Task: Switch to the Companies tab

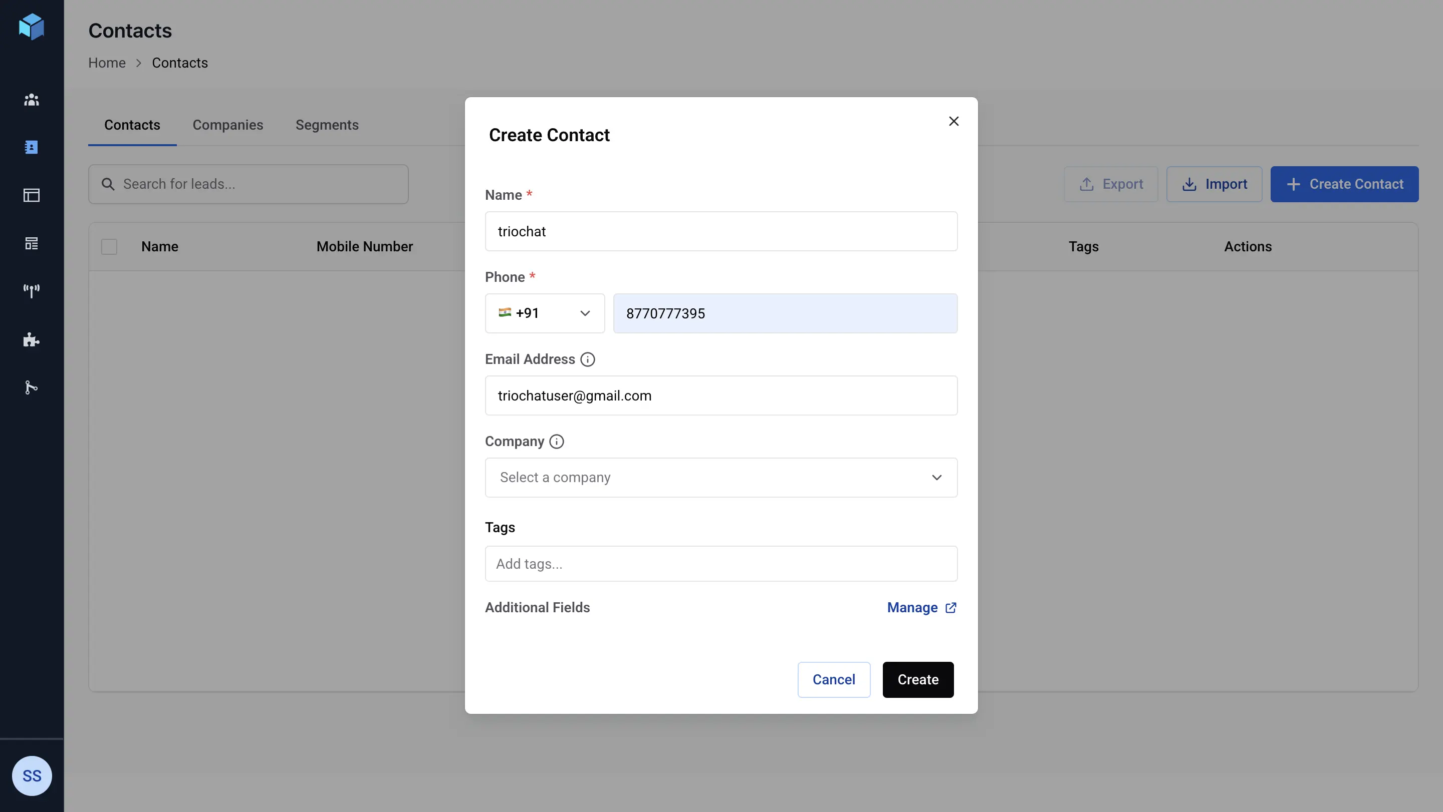Action: click(227, 125)
